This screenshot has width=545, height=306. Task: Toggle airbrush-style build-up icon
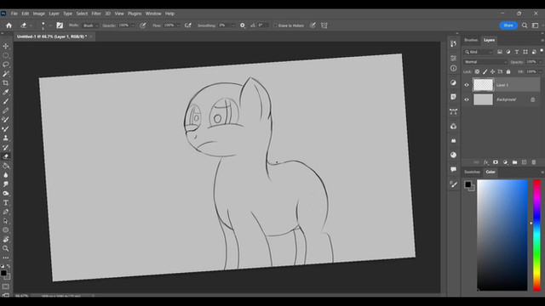tap(188, 25)
